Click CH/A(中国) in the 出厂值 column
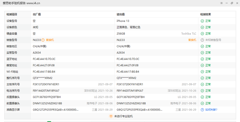Screen dimensions: 240x122 [39, 46]
